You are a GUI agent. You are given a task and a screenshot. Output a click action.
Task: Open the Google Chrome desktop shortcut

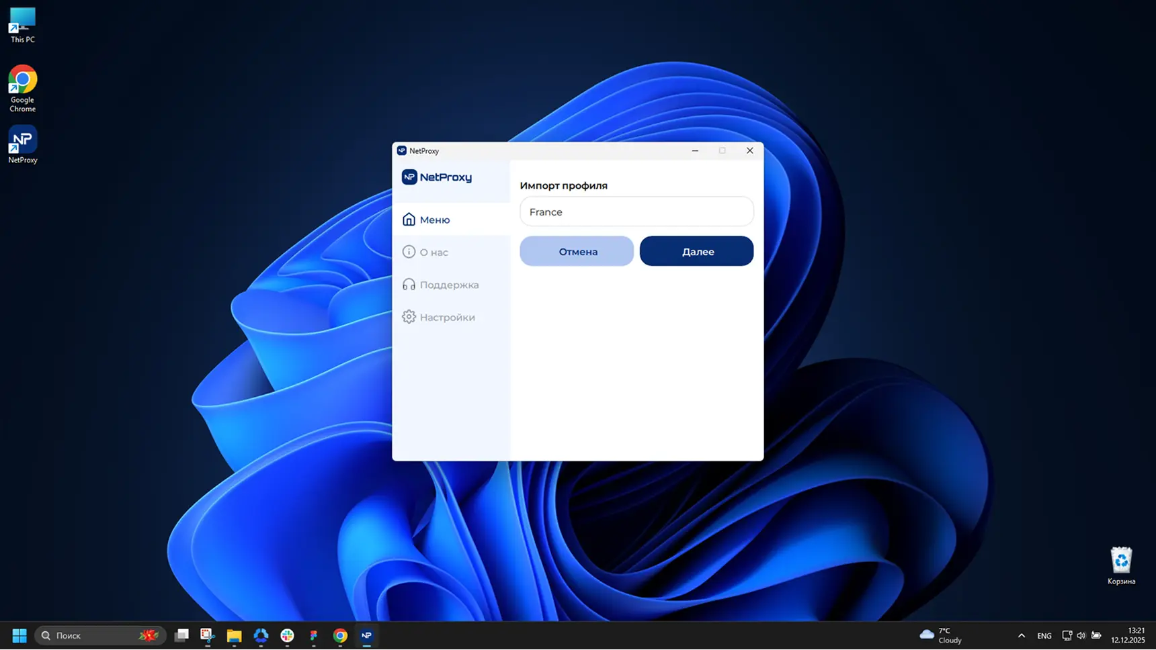22,87
